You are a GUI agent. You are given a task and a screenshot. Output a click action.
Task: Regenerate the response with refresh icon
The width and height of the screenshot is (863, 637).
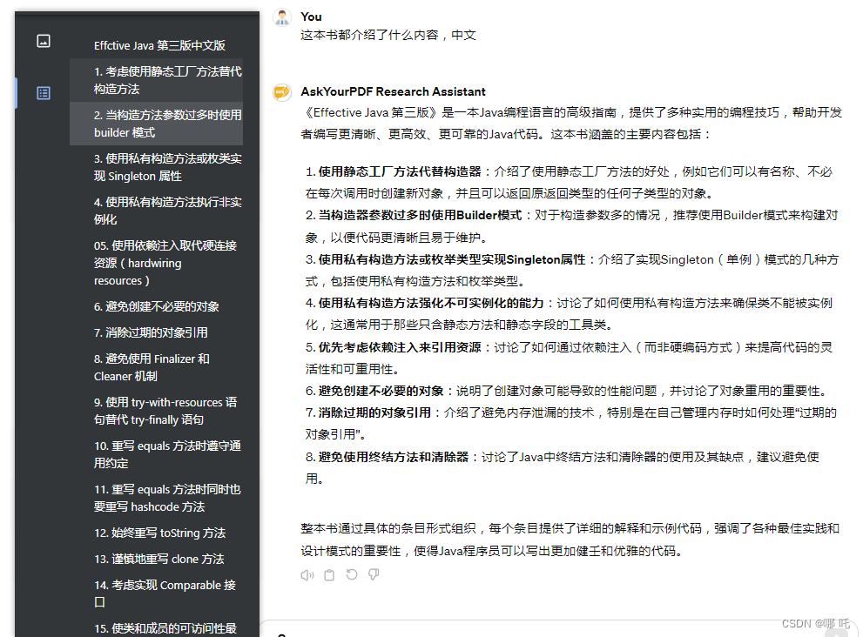(352, 575)
